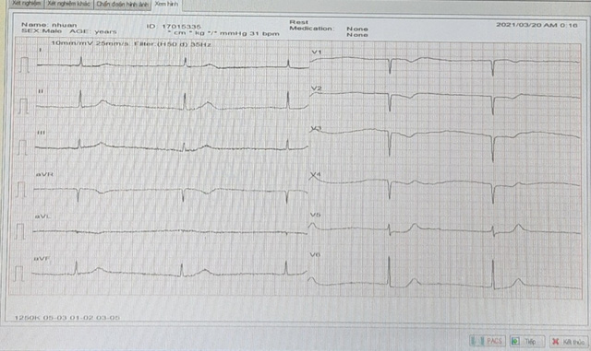Select the Chẩn đoán hình ảnh tab

(x=122, y=5)
